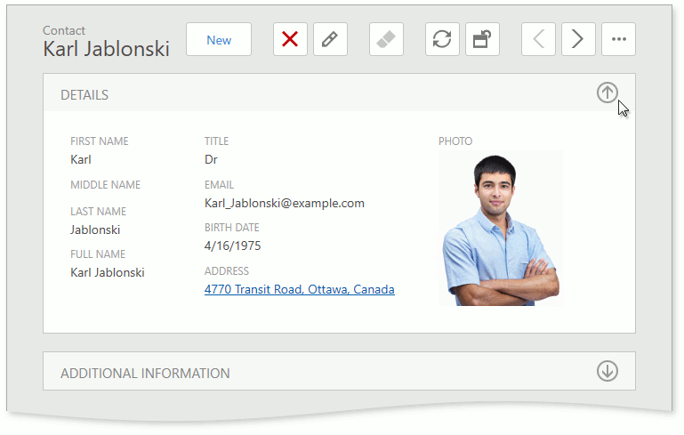The height and width of the screenshot is (435, 684).
Task: Expand Additional Information with the down arrow
Action: [607, 371]
